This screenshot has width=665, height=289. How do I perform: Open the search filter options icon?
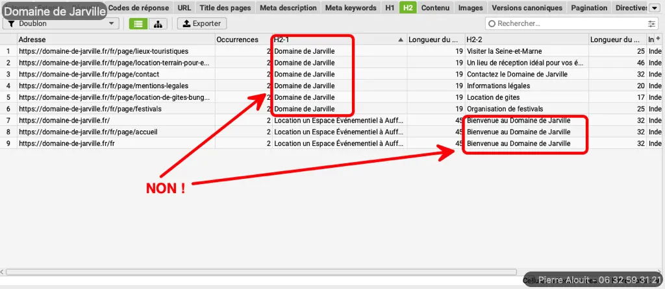[x=651, y=23]
